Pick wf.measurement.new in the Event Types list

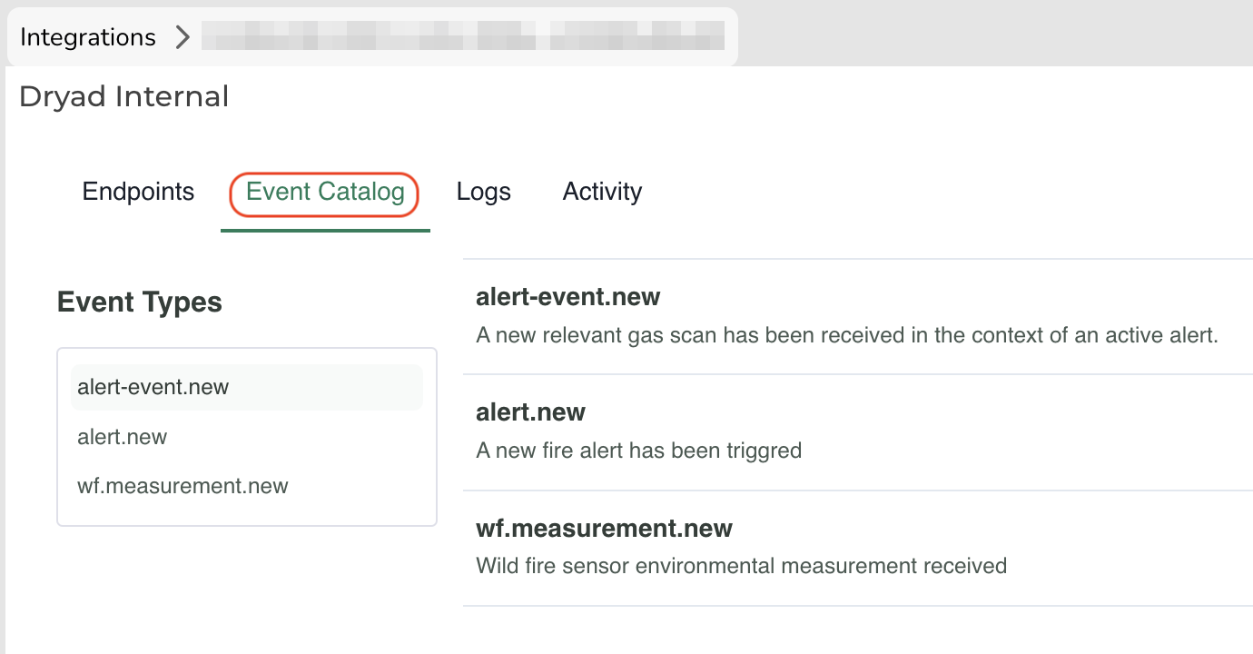coord(183,486)
